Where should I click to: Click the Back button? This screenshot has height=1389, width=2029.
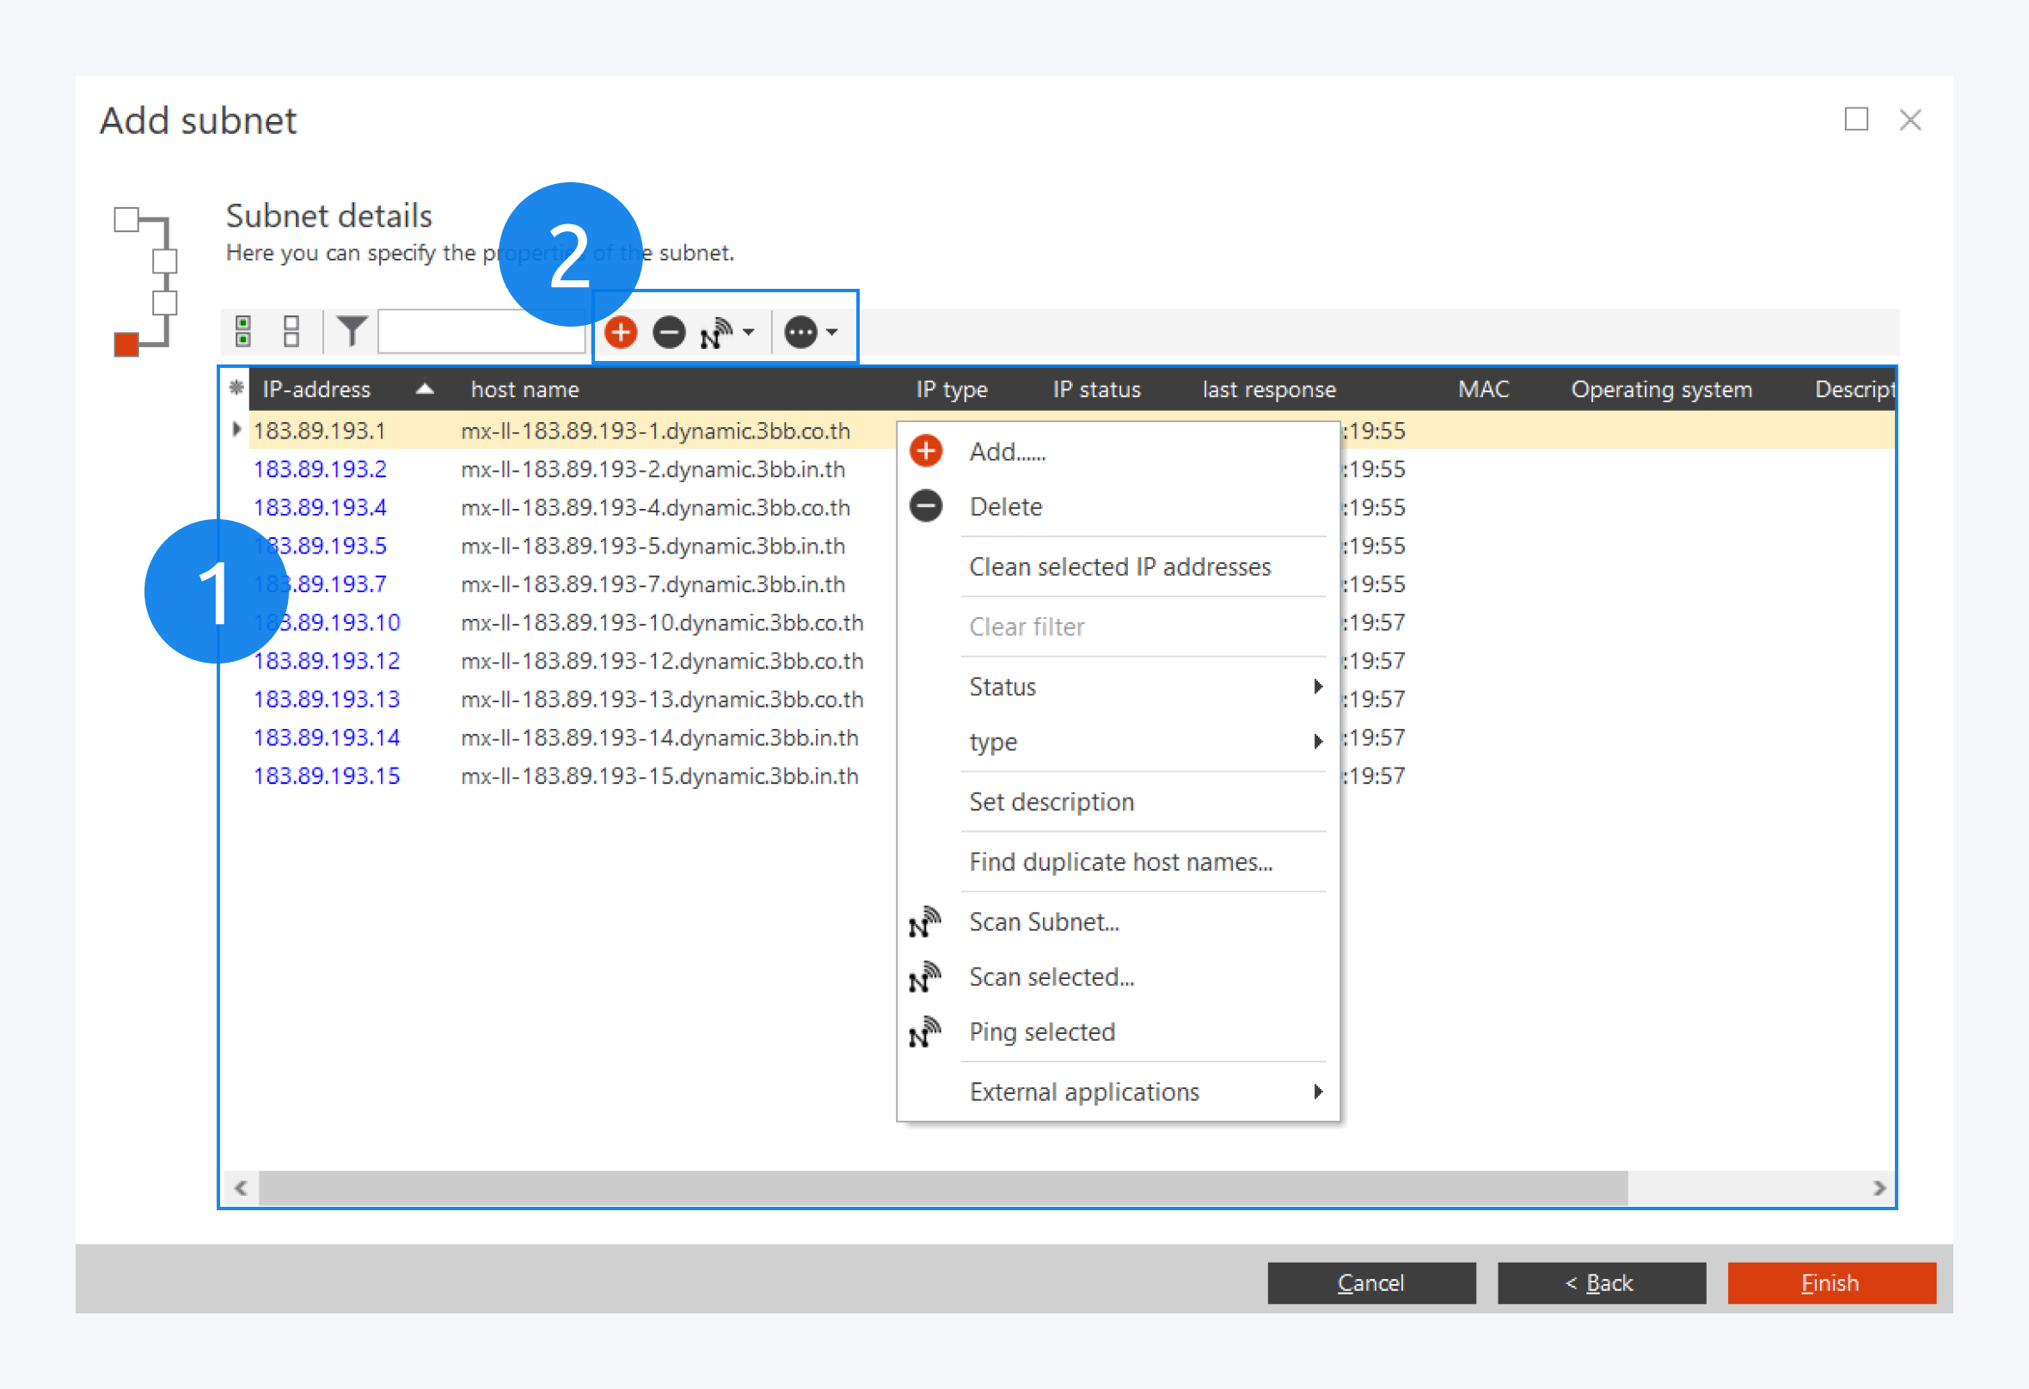1601,1282
